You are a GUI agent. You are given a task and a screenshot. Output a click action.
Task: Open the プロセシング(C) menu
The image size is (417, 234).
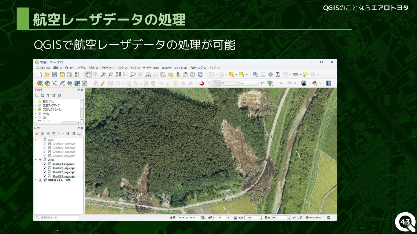[198, 68]
